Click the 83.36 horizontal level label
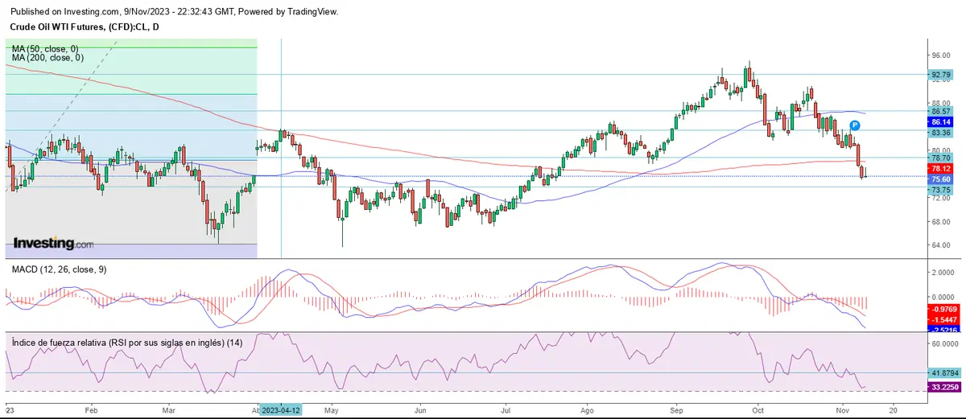 tap(940, 132)
